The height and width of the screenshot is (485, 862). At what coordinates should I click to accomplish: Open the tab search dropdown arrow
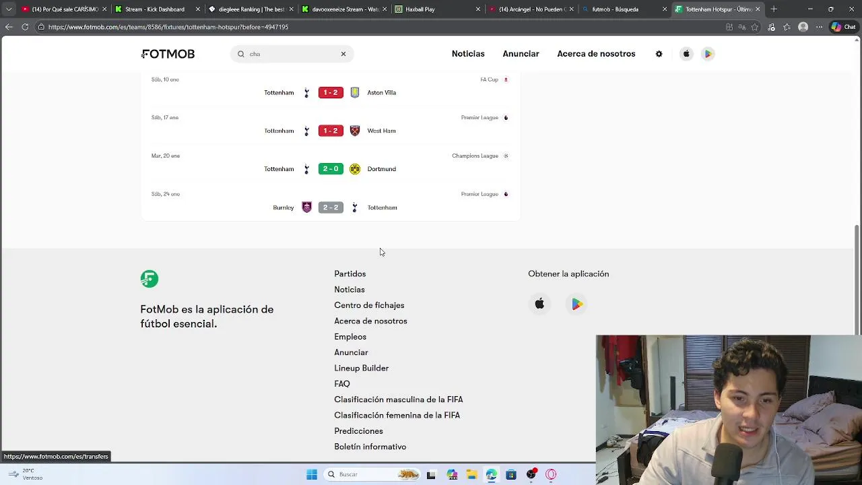click(x=9, y=9)
